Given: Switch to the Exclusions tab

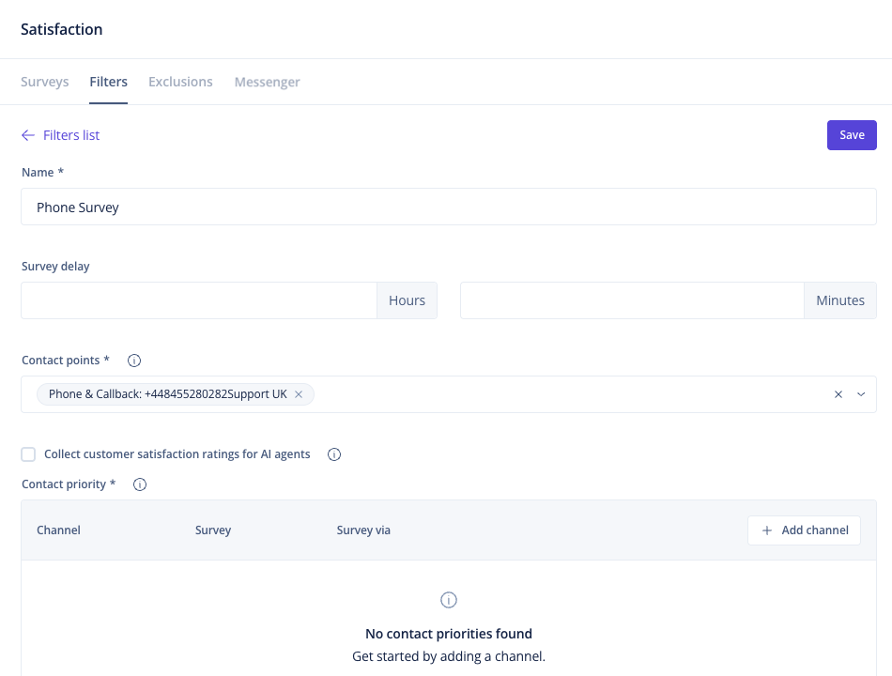Looking at the screenshot, I should (180, 82).
